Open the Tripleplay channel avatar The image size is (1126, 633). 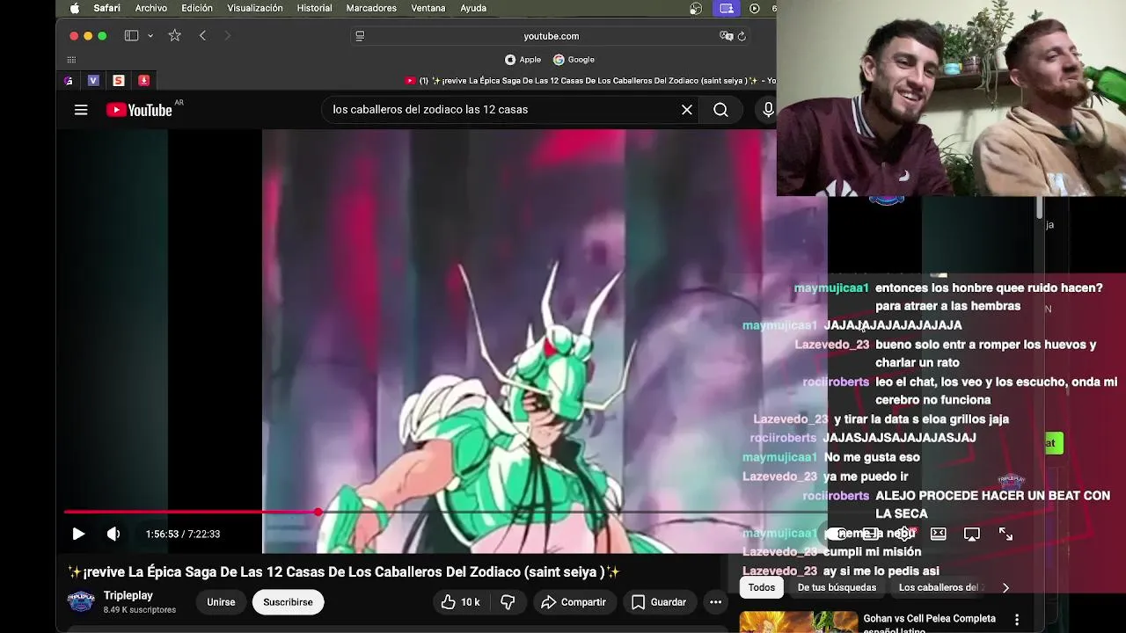(x=81, y=602)
